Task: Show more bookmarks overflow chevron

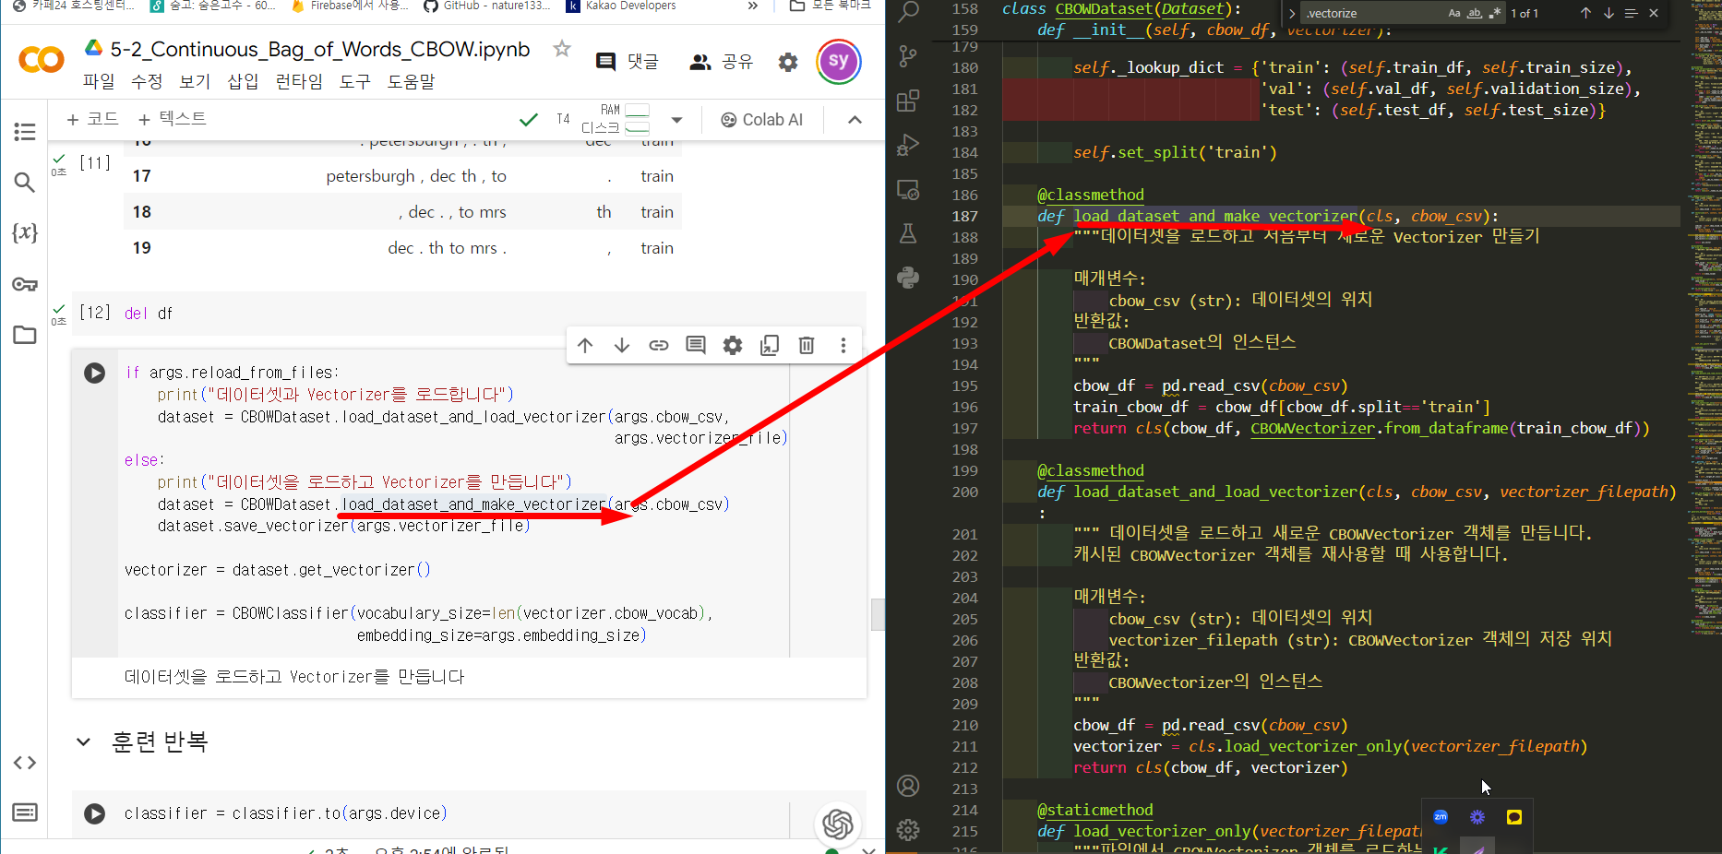Action: 753,6
